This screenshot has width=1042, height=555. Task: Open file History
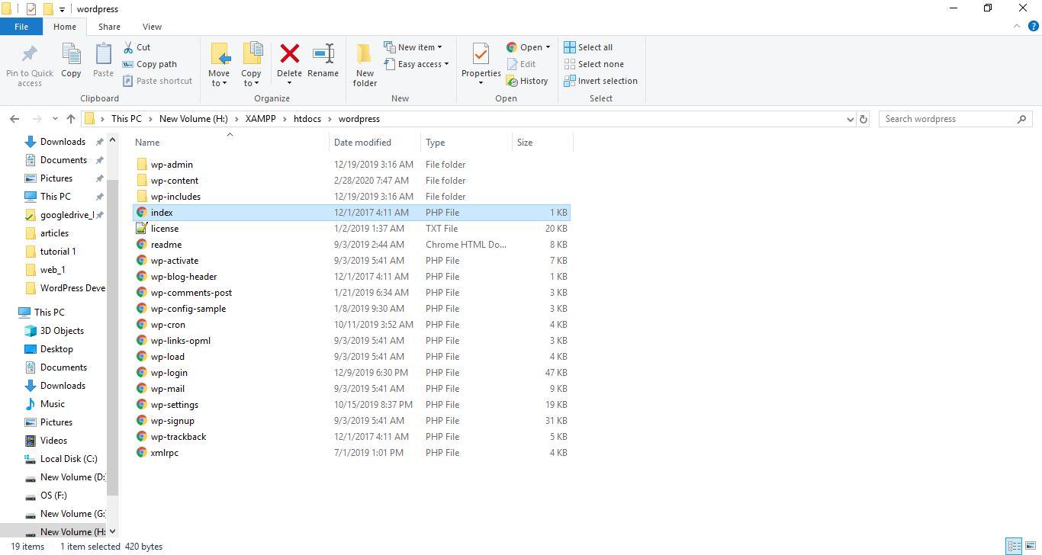click(x=527, y=81)
